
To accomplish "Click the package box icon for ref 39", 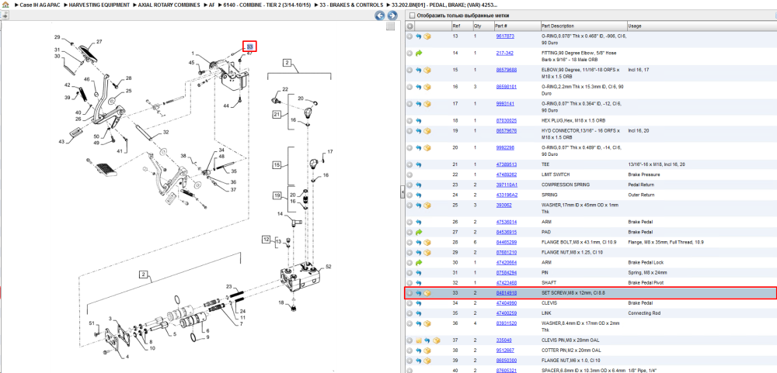I will tap(427, 361).
